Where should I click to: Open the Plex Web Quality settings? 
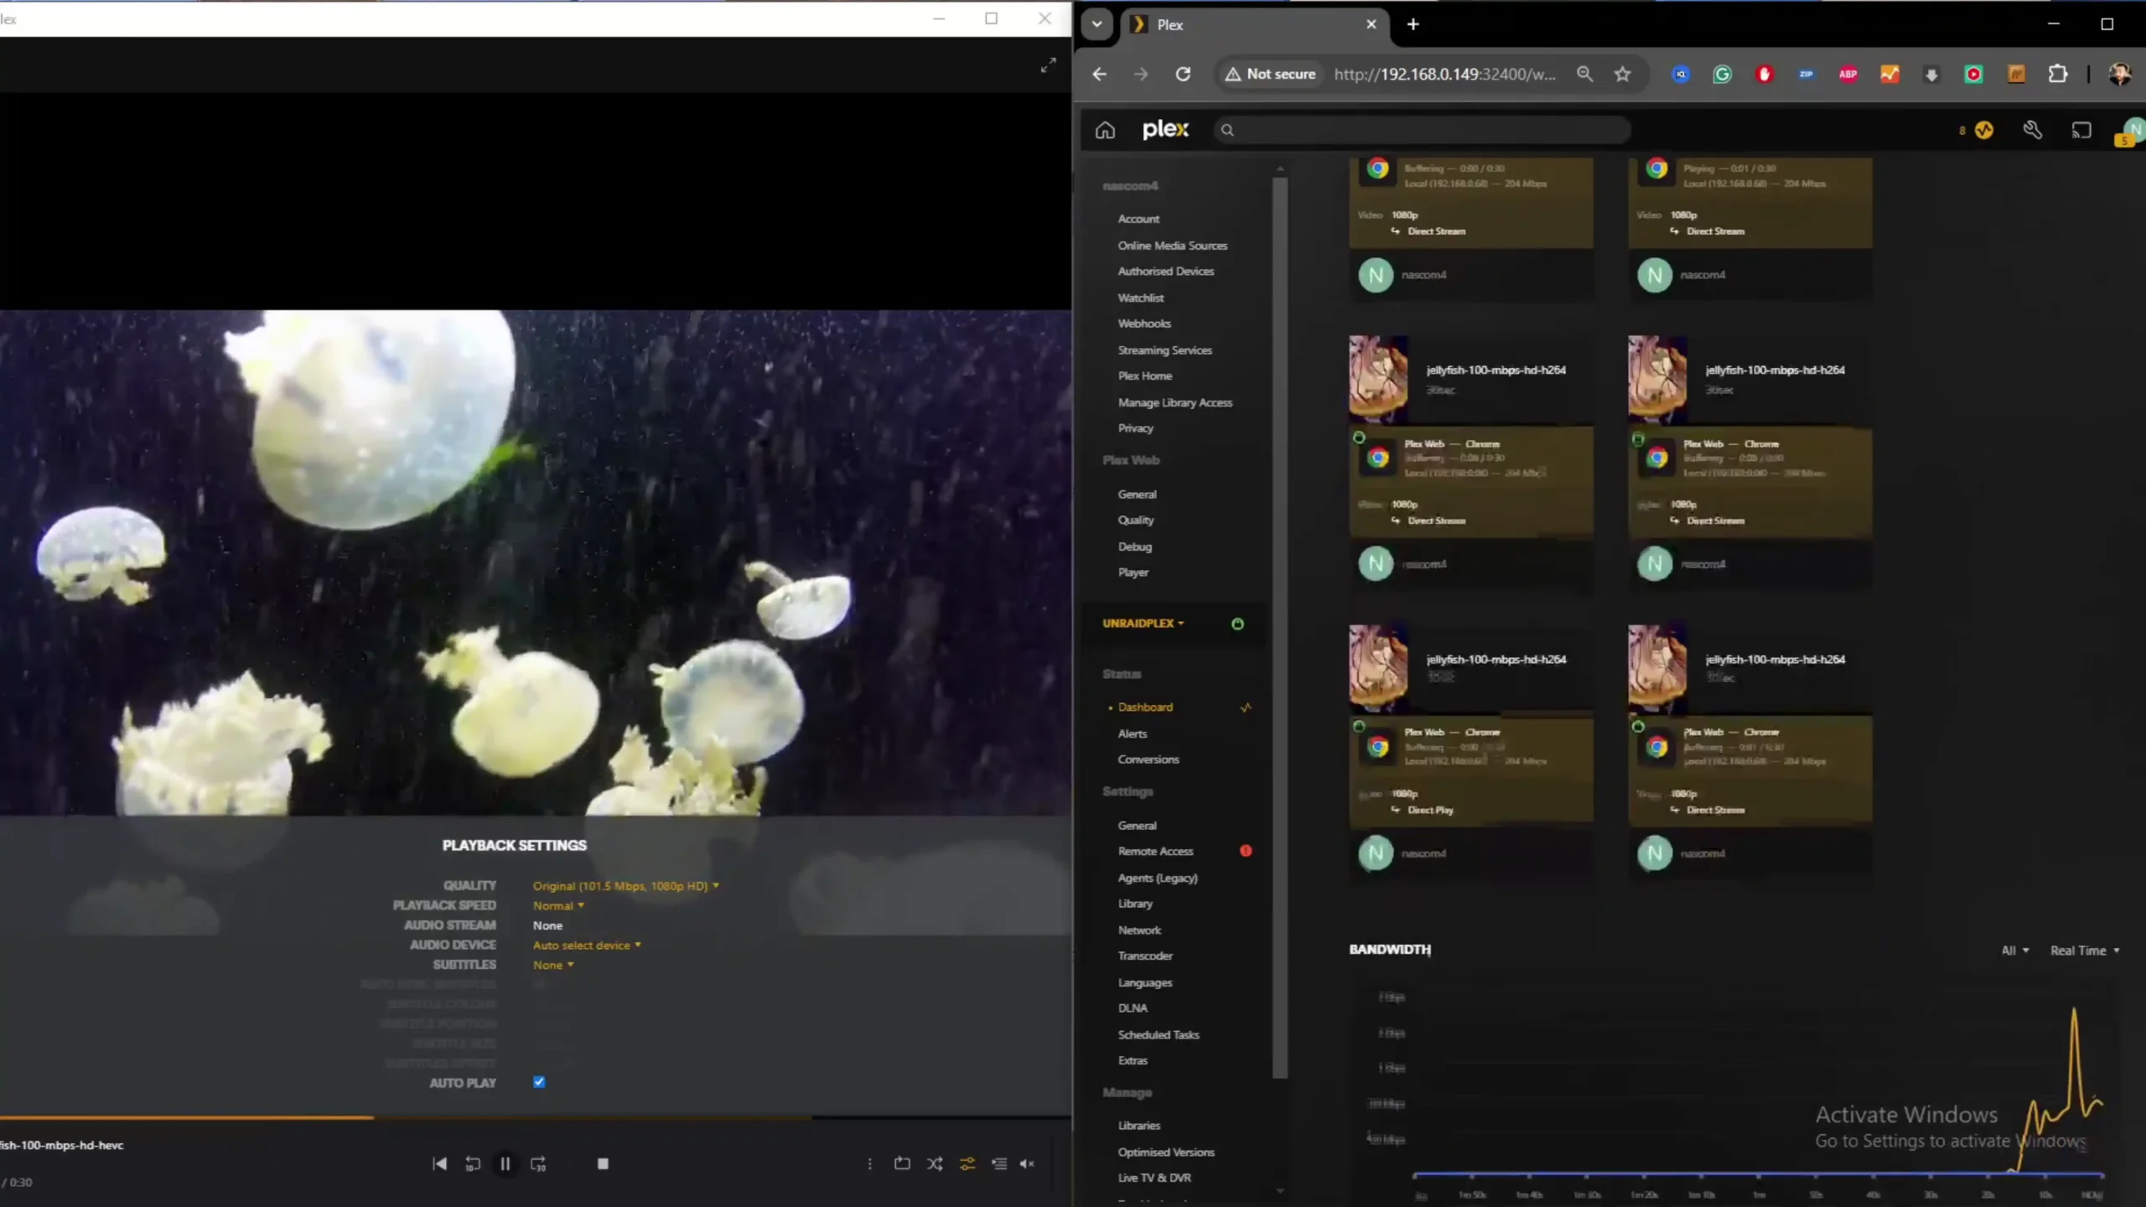point(1135,520)
